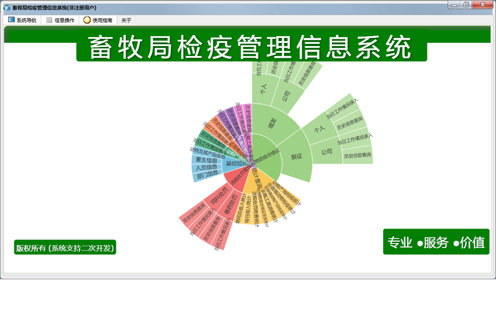The image size is (496, 328).
Task: Select the central 动物防疫合格证 green sector
Action: point(267,157)
